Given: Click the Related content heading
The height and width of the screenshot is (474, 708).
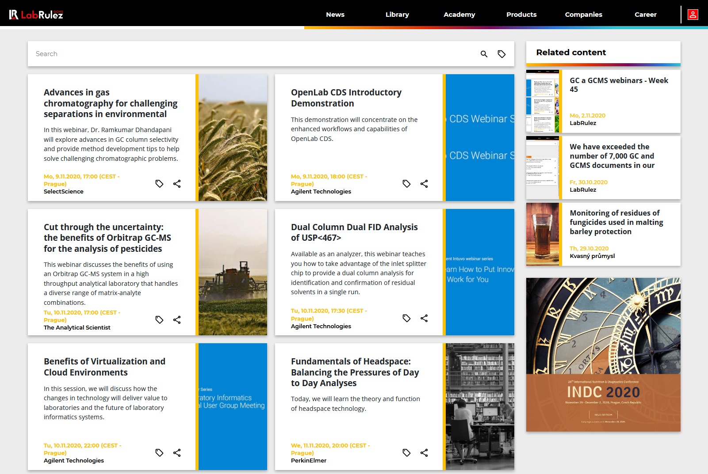Looking at the screenshot, I should [x=571, y=53].
